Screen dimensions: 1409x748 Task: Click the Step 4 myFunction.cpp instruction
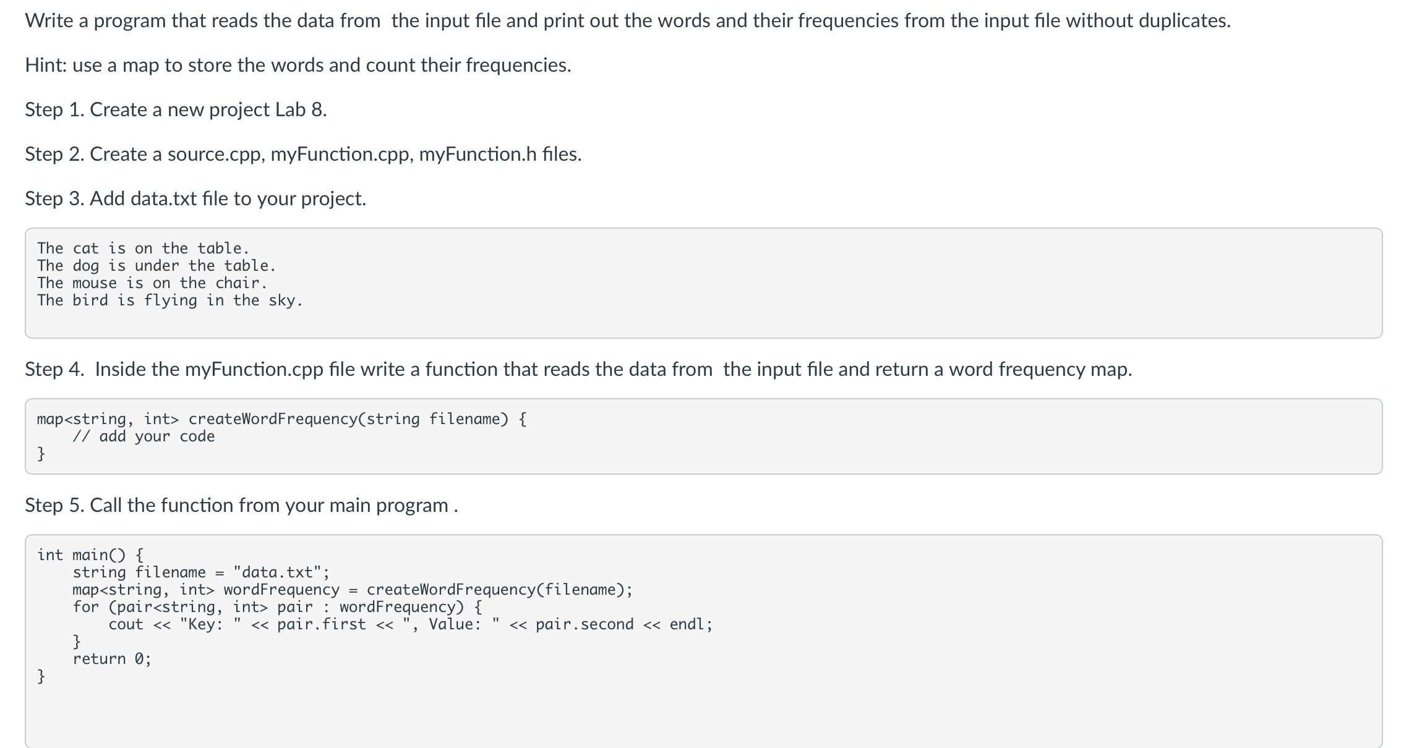point(578,369)
